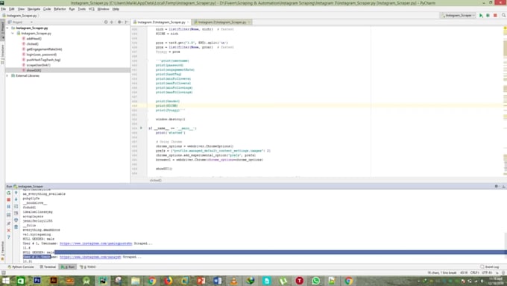Collapse the root Instagram_Scraper.py project node
The image size is (507, 286).
(7, 28)
